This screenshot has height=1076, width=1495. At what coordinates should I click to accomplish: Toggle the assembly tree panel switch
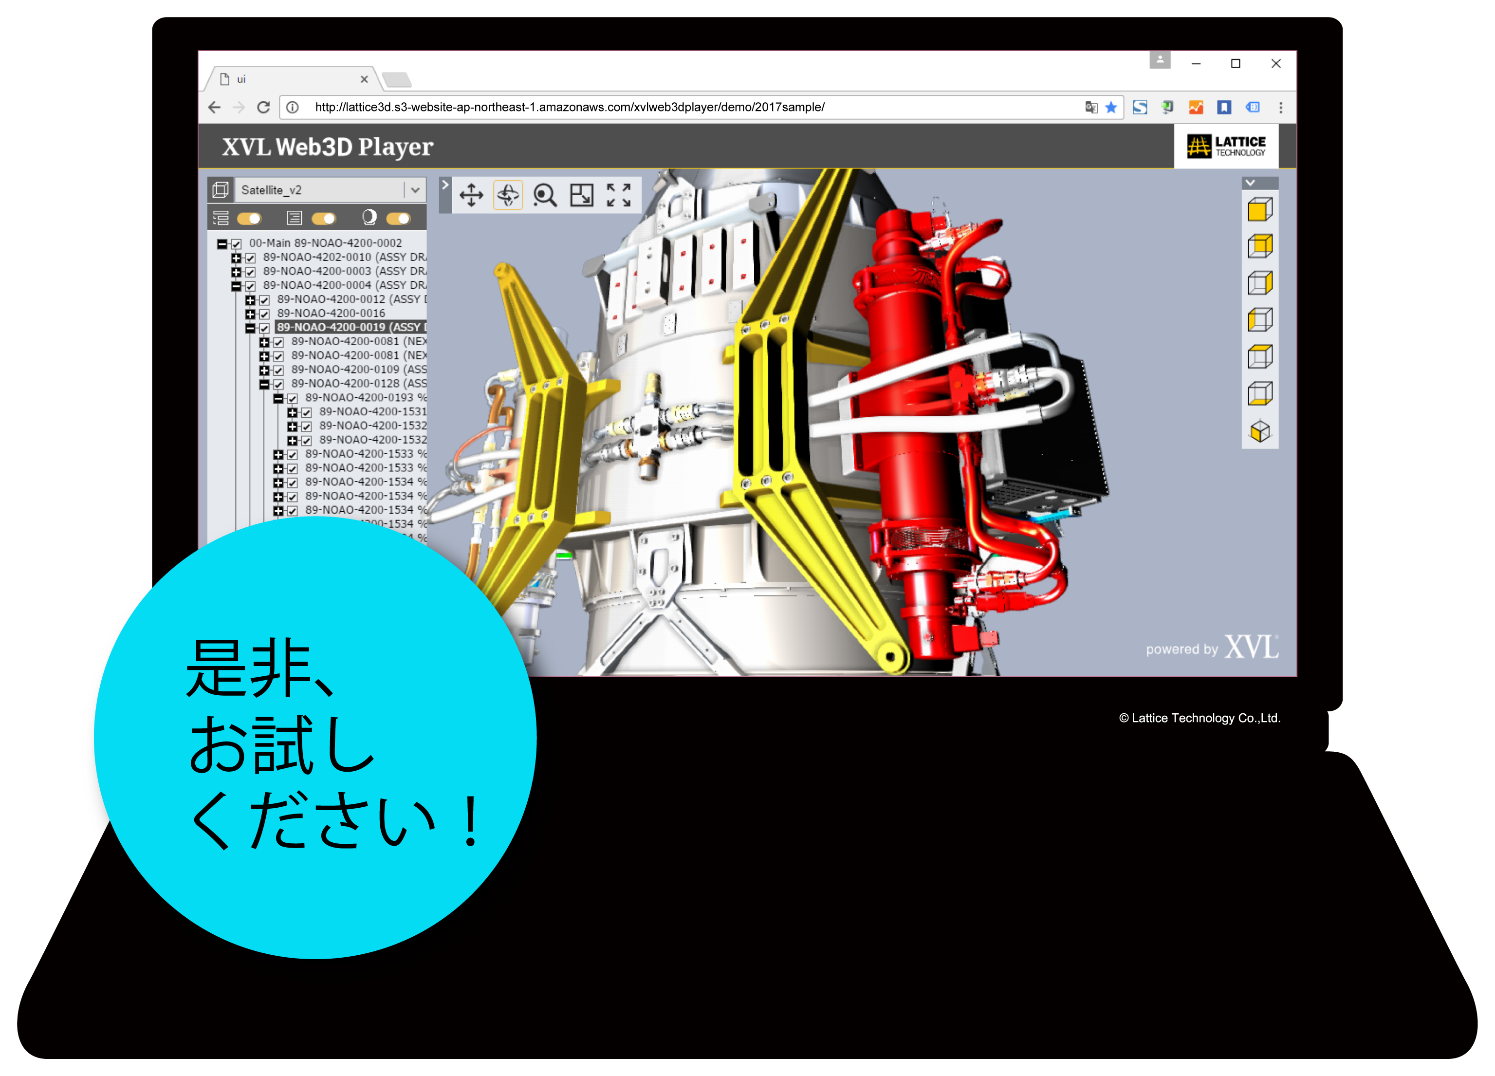(250, 218)
